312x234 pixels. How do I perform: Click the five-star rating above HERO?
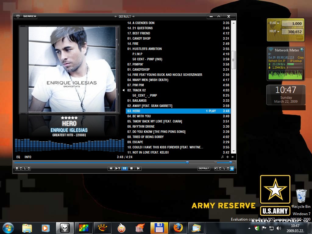point(69,118)
